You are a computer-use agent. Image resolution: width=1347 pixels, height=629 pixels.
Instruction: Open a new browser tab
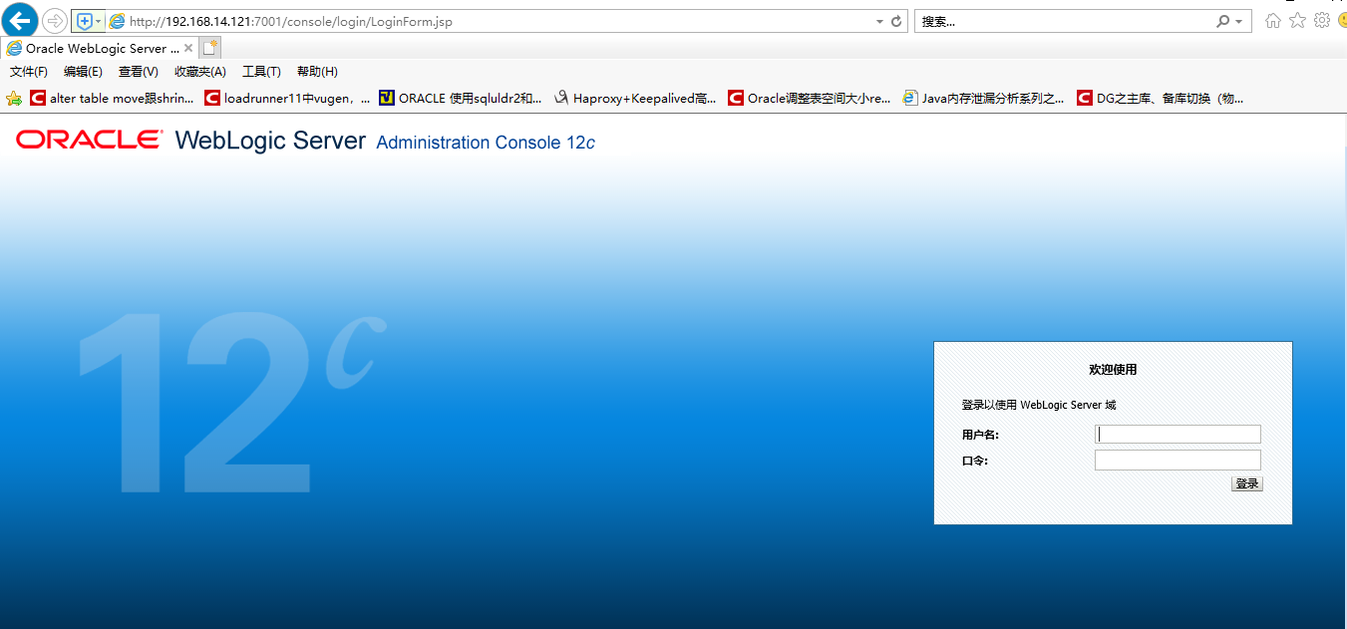coord(209,46)
